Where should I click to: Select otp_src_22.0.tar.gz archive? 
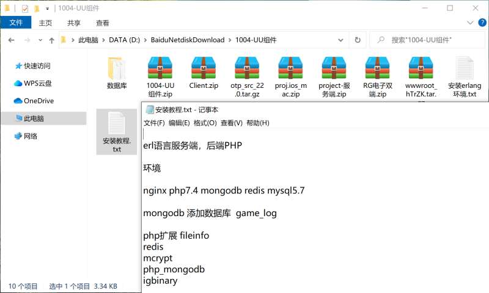247,77
